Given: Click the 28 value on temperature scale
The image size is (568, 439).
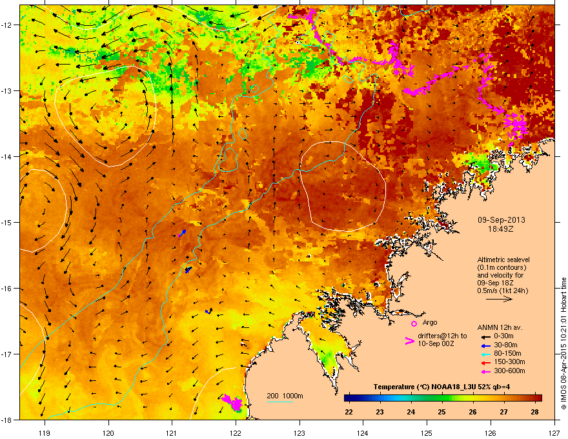Looking at the screenshot, I should (534, 412).
